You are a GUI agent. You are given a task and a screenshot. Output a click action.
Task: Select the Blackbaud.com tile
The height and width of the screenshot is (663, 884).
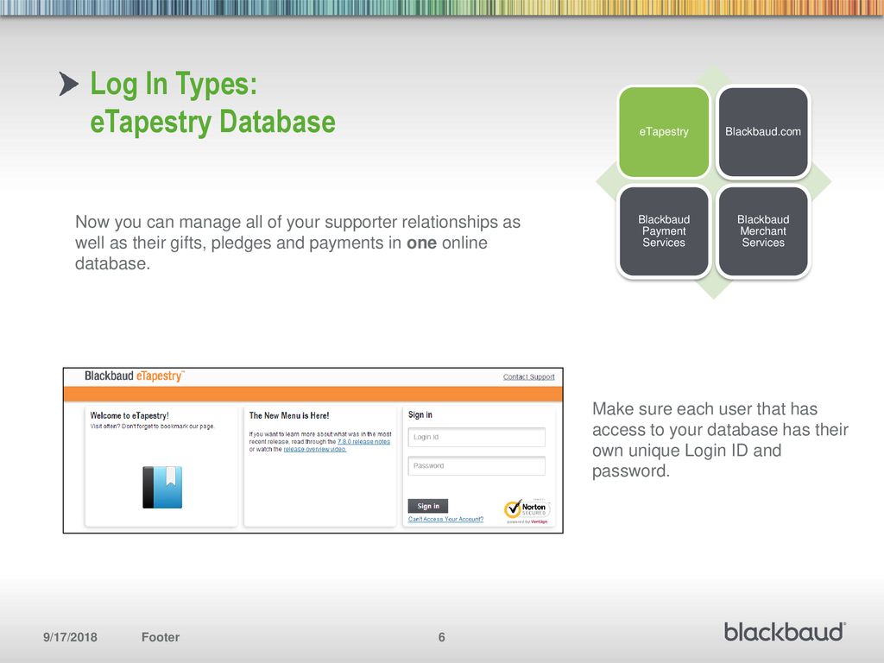(x=763, y=132)
